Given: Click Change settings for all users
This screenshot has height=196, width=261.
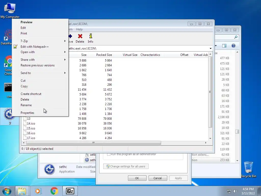Looking at the screenshot, I should (126, 166).
